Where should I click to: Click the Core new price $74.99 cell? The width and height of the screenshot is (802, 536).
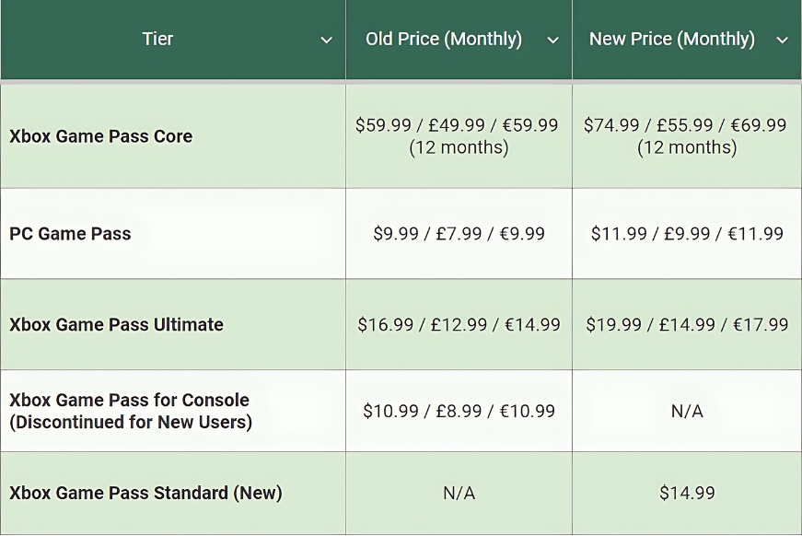[x=686, y=135]
